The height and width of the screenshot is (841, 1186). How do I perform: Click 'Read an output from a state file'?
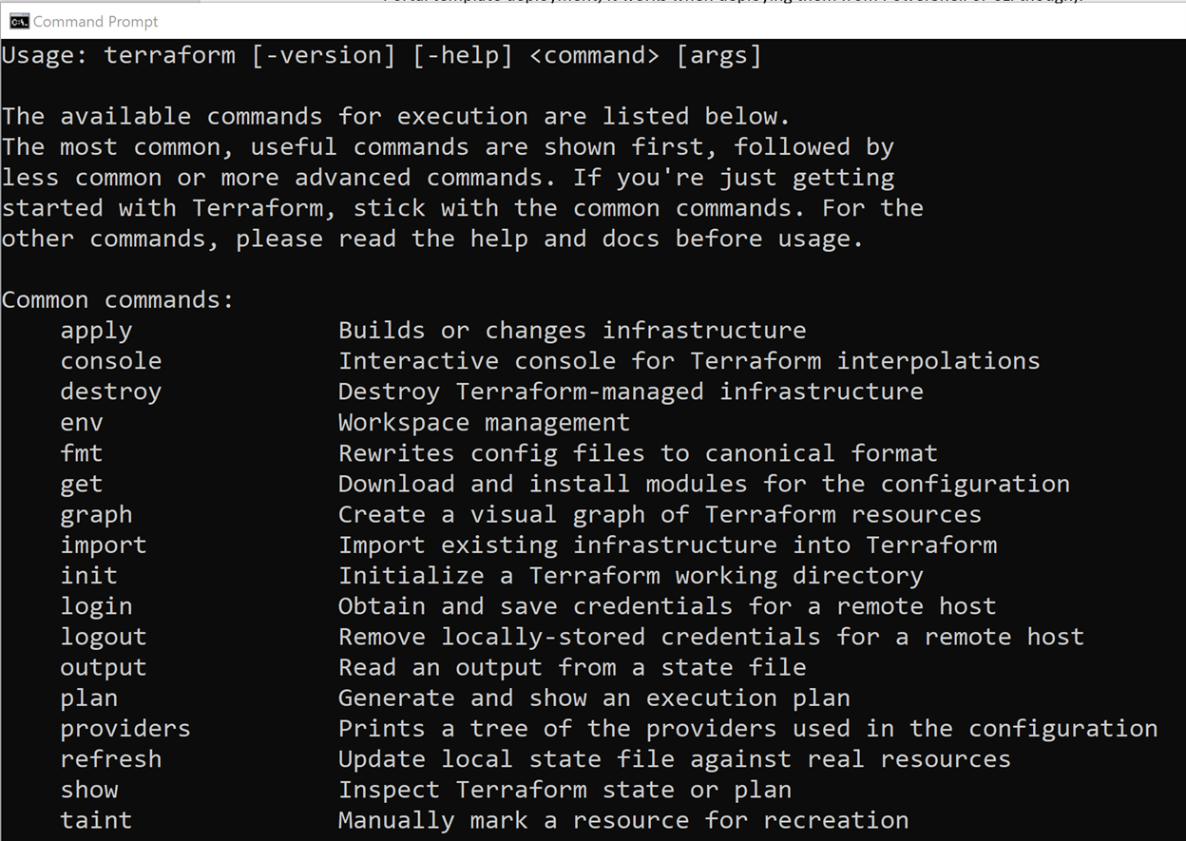[572, 667]
